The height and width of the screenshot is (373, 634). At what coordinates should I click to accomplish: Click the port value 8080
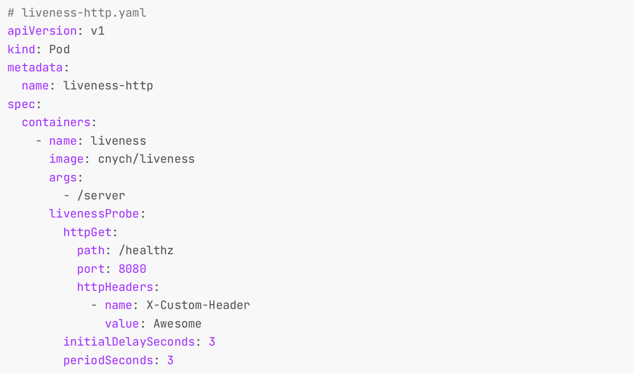click(x=133, y=269)
